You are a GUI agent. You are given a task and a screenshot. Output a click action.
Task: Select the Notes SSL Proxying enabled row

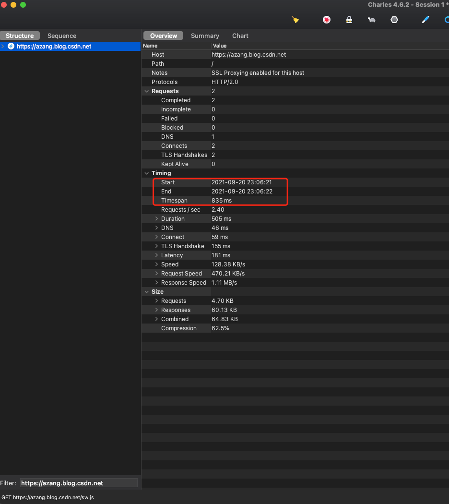pyautogui.click(x=295, y=73)
